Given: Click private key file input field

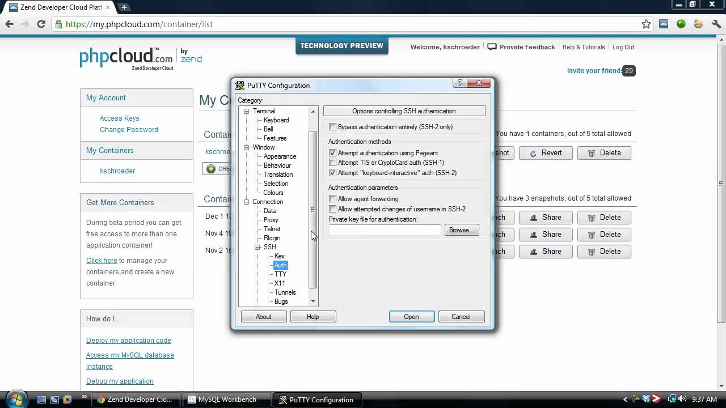Looking at the screenshot, I should click(385, 230).
